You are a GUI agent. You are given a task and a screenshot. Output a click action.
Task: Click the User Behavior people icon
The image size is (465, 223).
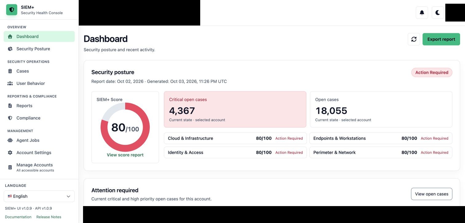(x=10, y=83)
